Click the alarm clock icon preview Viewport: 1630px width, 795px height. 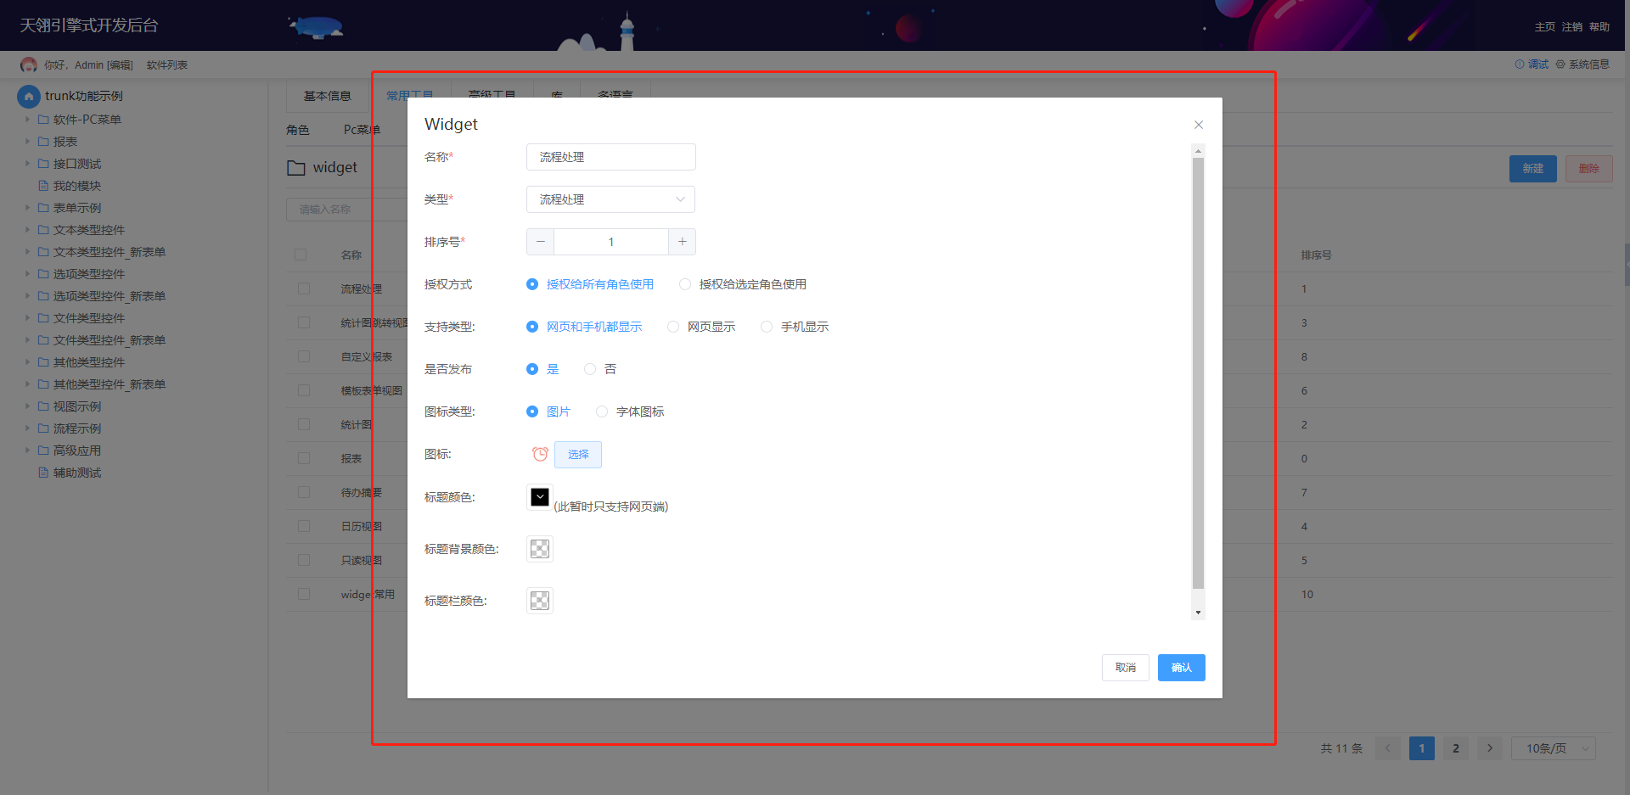(540, 454)
